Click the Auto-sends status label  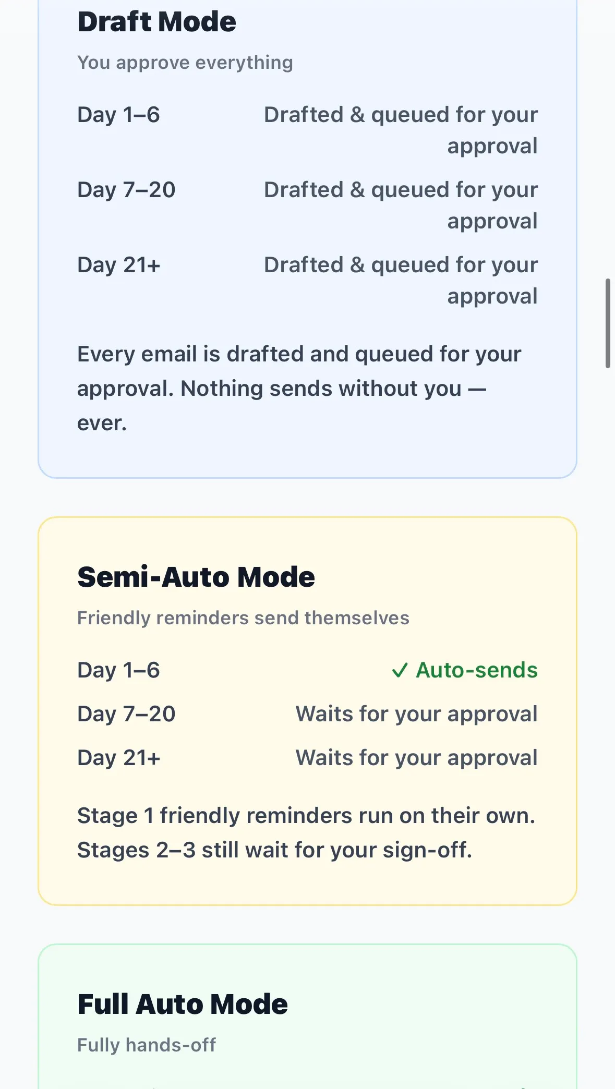[477, 670]
